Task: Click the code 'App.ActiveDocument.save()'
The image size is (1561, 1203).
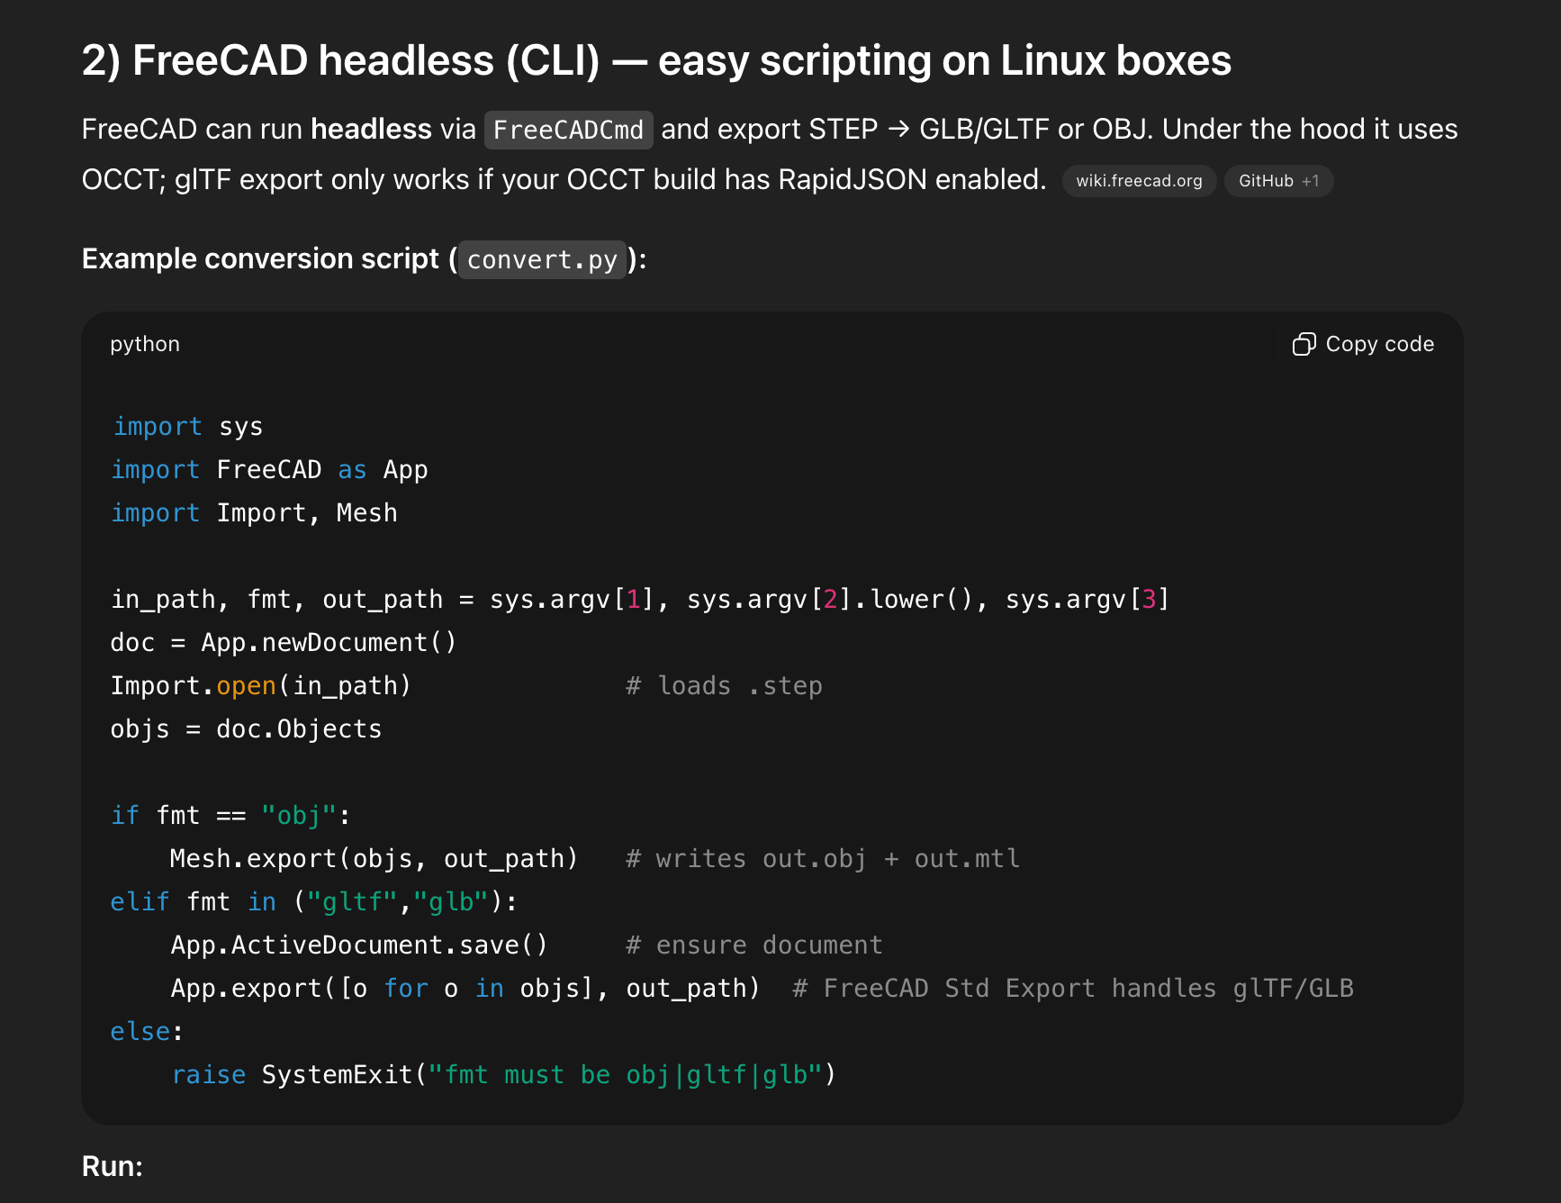Action: 359,945
